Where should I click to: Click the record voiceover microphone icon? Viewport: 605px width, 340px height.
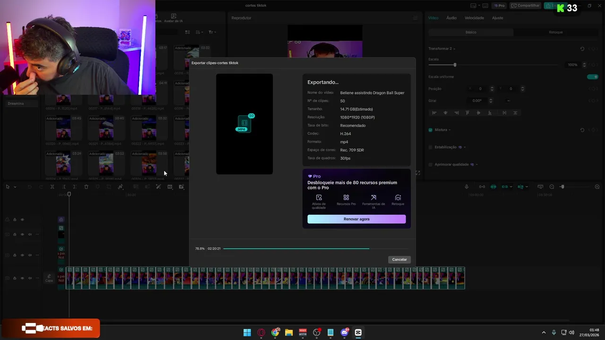467,187
